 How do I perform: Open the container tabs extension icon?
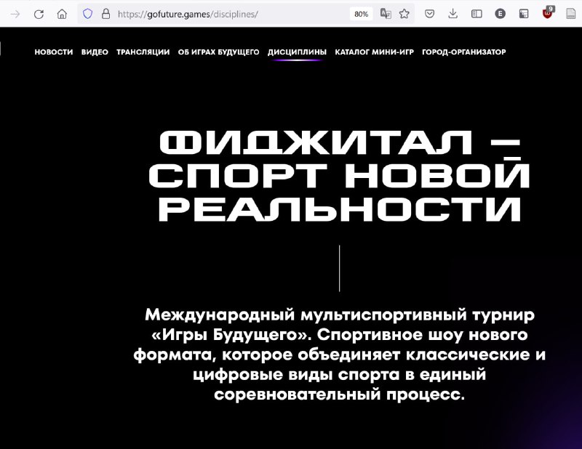[x=523, y=14]
